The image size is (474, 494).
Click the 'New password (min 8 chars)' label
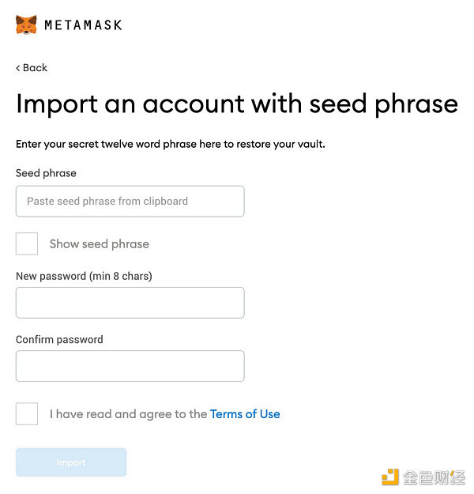[84, 276]
